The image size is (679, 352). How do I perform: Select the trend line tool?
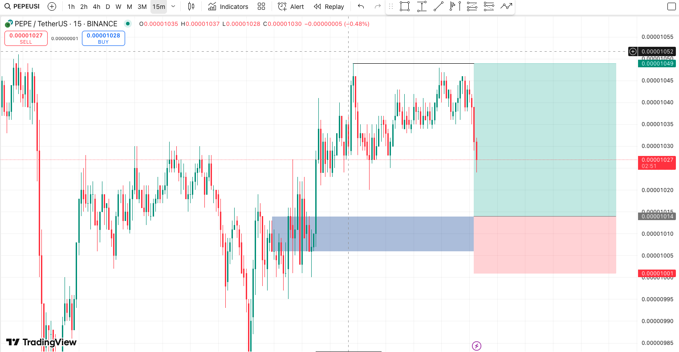(x=439, y=7)
